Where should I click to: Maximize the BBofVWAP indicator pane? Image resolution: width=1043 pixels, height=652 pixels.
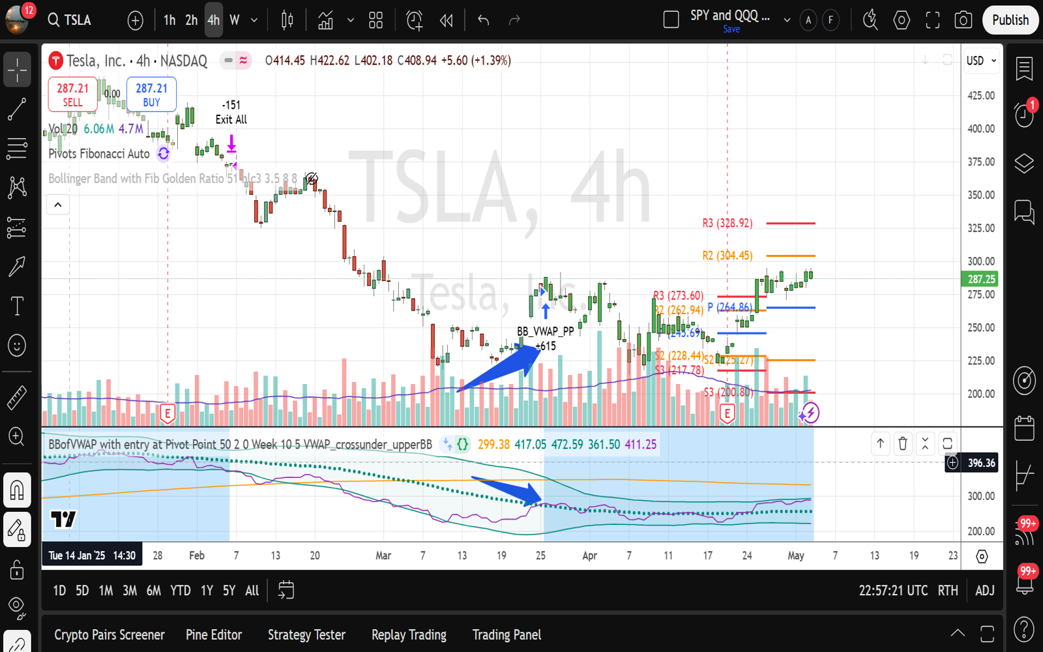[x=948, y=444]
